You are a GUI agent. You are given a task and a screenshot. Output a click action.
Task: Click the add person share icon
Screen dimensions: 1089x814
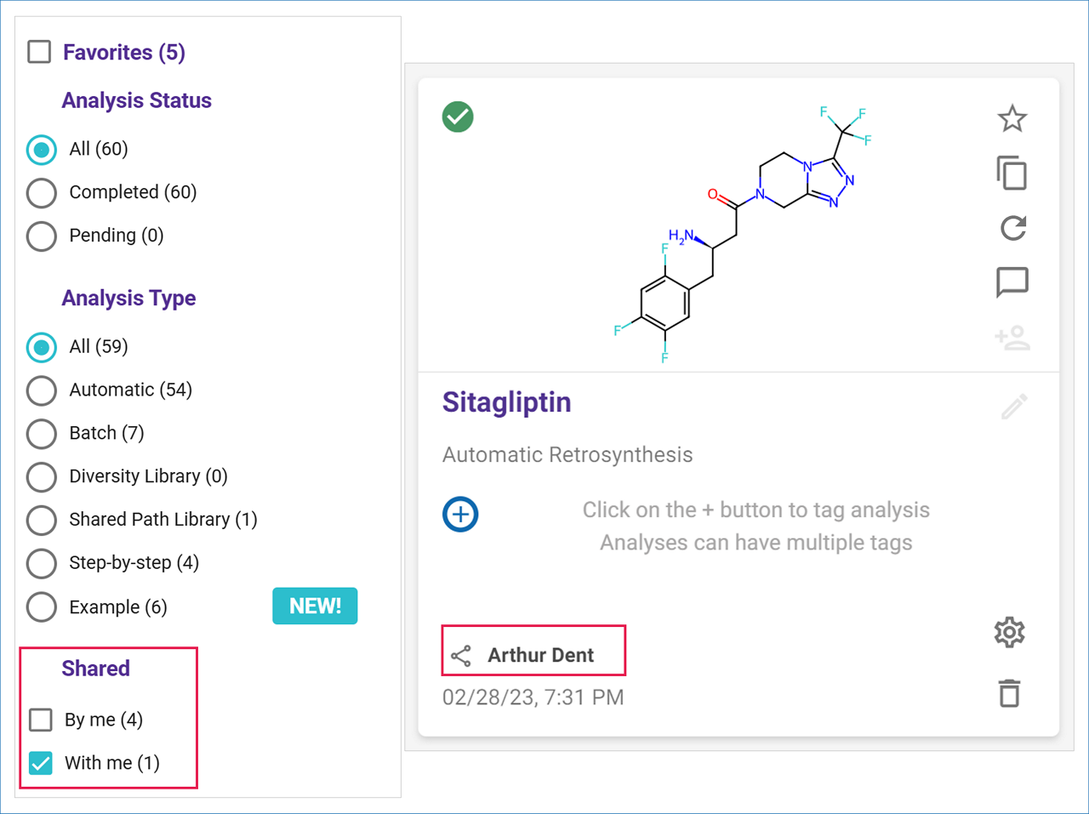(1012, 338)
